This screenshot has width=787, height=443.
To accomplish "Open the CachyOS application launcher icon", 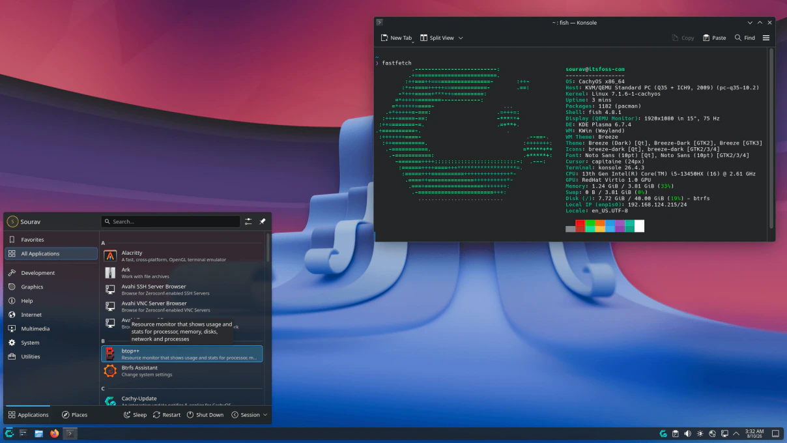I will pyautogui.click(x=9, y=433).
